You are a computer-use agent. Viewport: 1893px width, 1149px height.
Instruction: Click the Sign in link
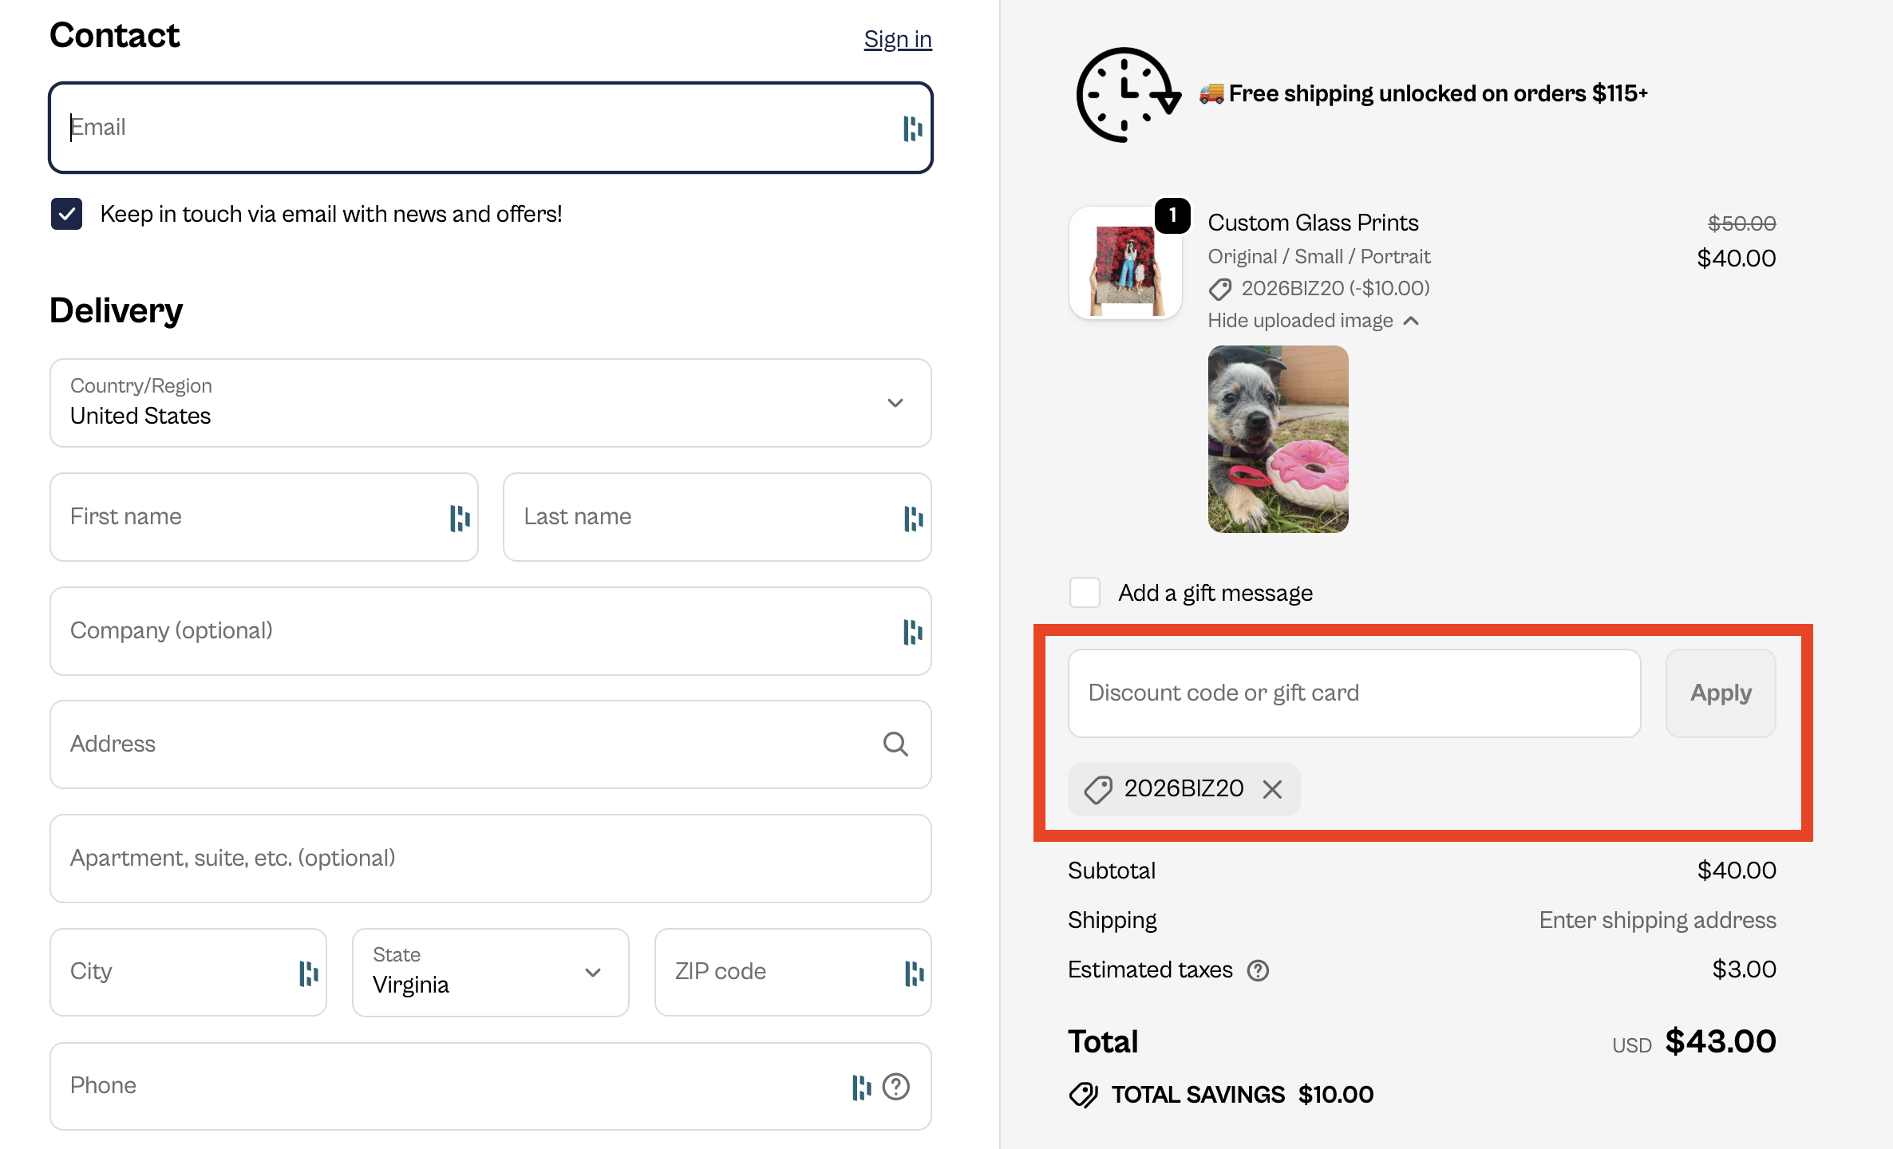pos(897,39)
